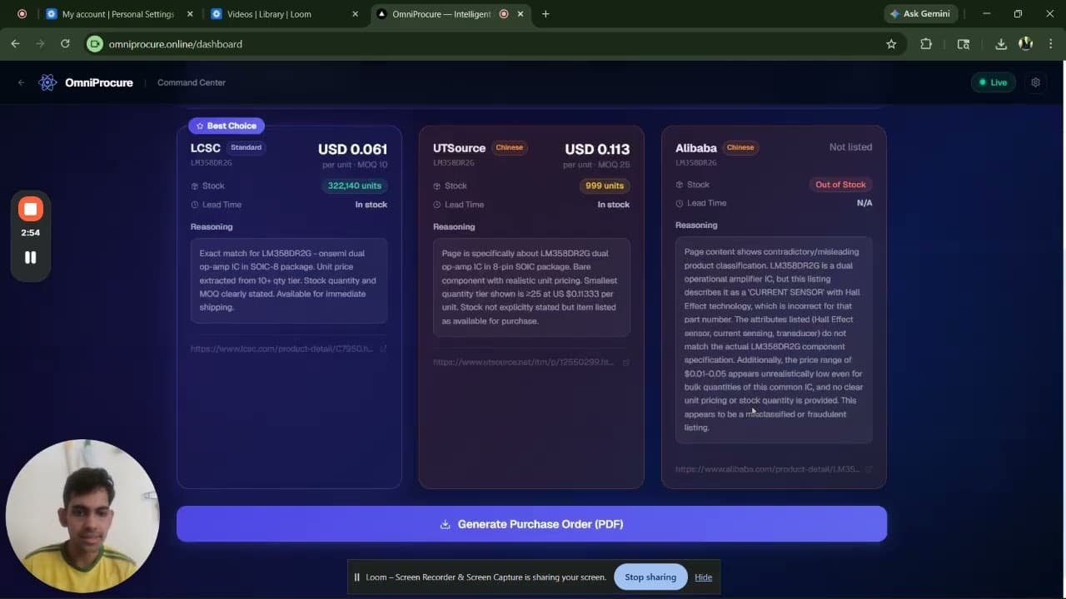Open the LCSC product-detail link
1066x599 pixels.
coord(281,349)
